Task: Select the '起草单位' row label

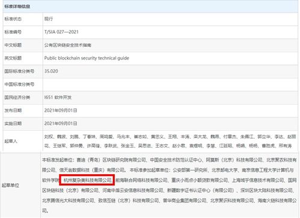Action: pyautogui.click(x=10, y=186)
